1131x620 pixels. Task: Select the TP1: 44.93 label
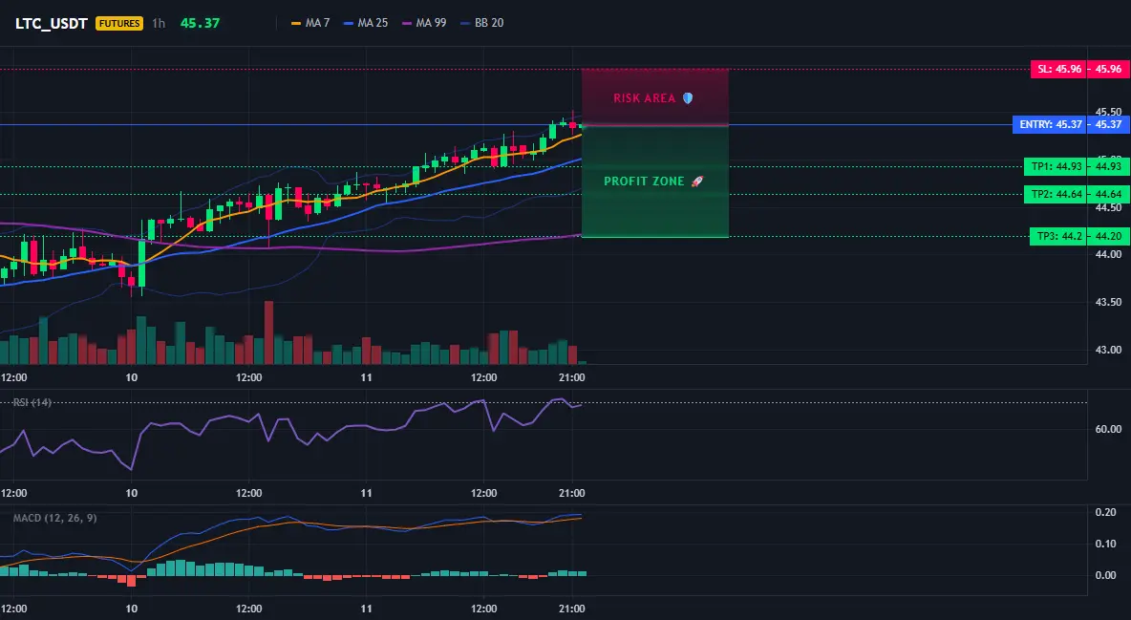[x=1056, y=167]
